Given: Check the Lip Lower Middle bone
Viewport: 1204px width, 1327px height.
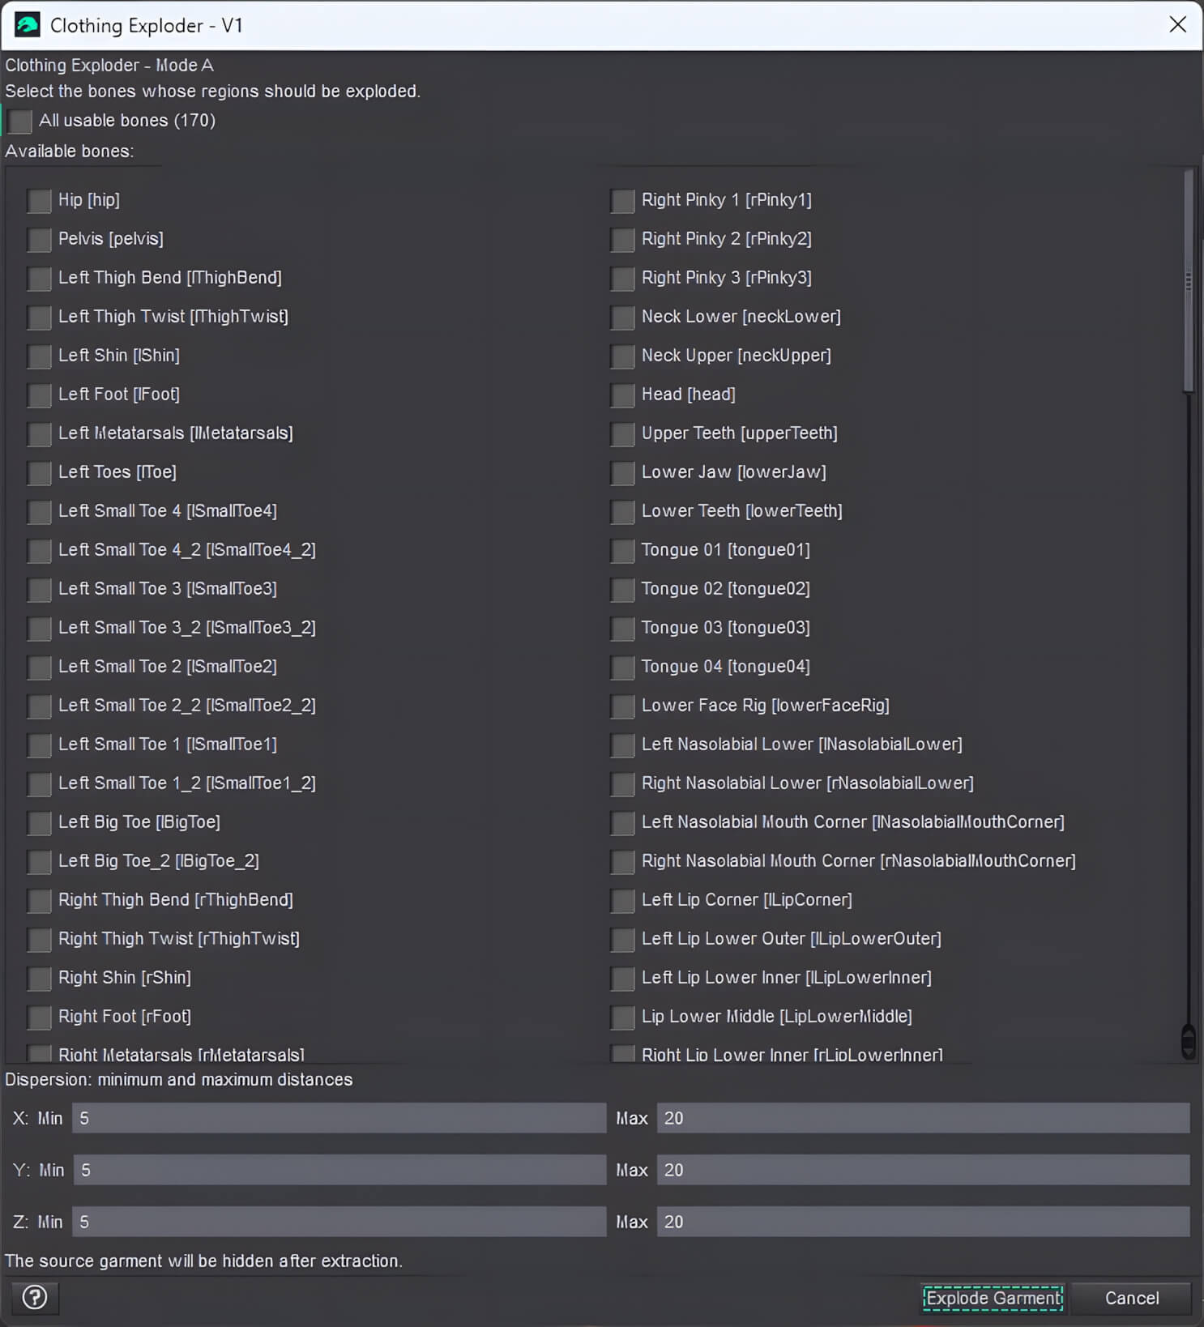Looking at the screenshot, I should click(x=622, y=1017).
